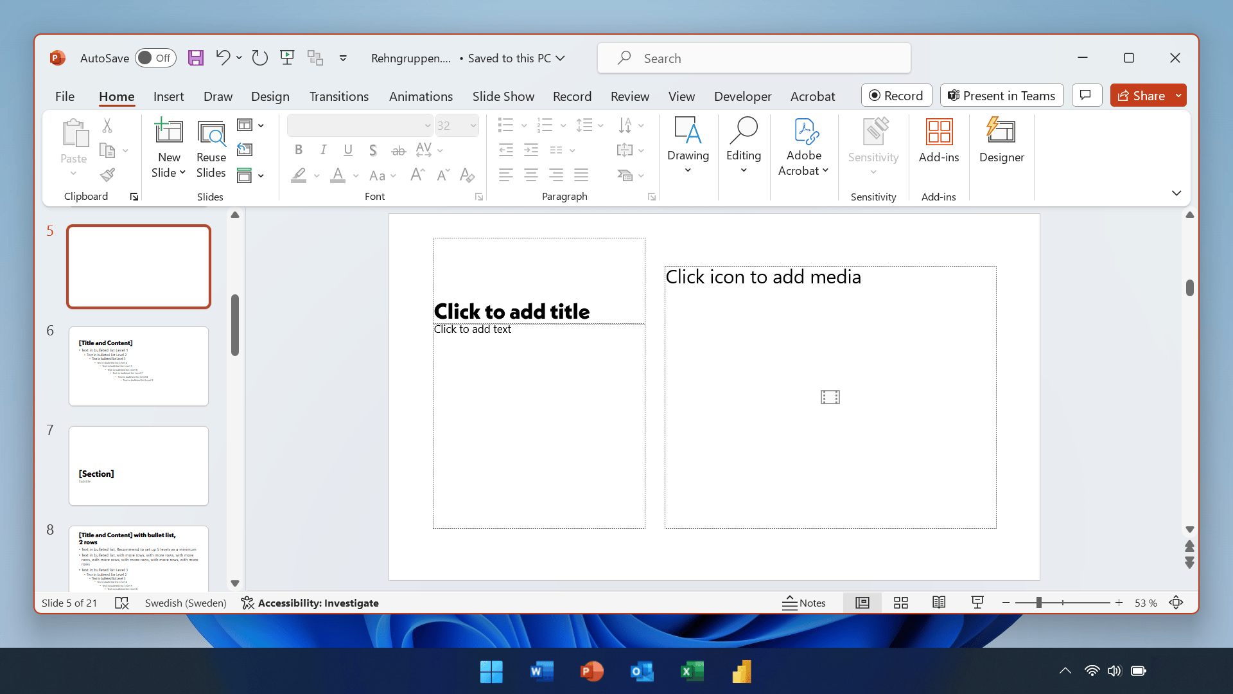This screenshot has height=694, width=1233.
Task: Click Accessibility: Investigate status
Action: pos(310,603)
